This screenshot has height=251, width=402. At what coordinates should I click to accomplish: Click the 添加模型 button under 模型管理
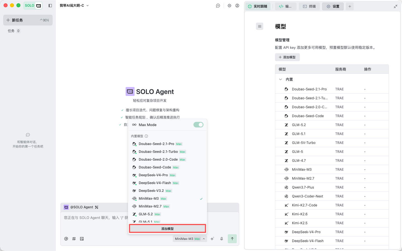coord(287,57)
